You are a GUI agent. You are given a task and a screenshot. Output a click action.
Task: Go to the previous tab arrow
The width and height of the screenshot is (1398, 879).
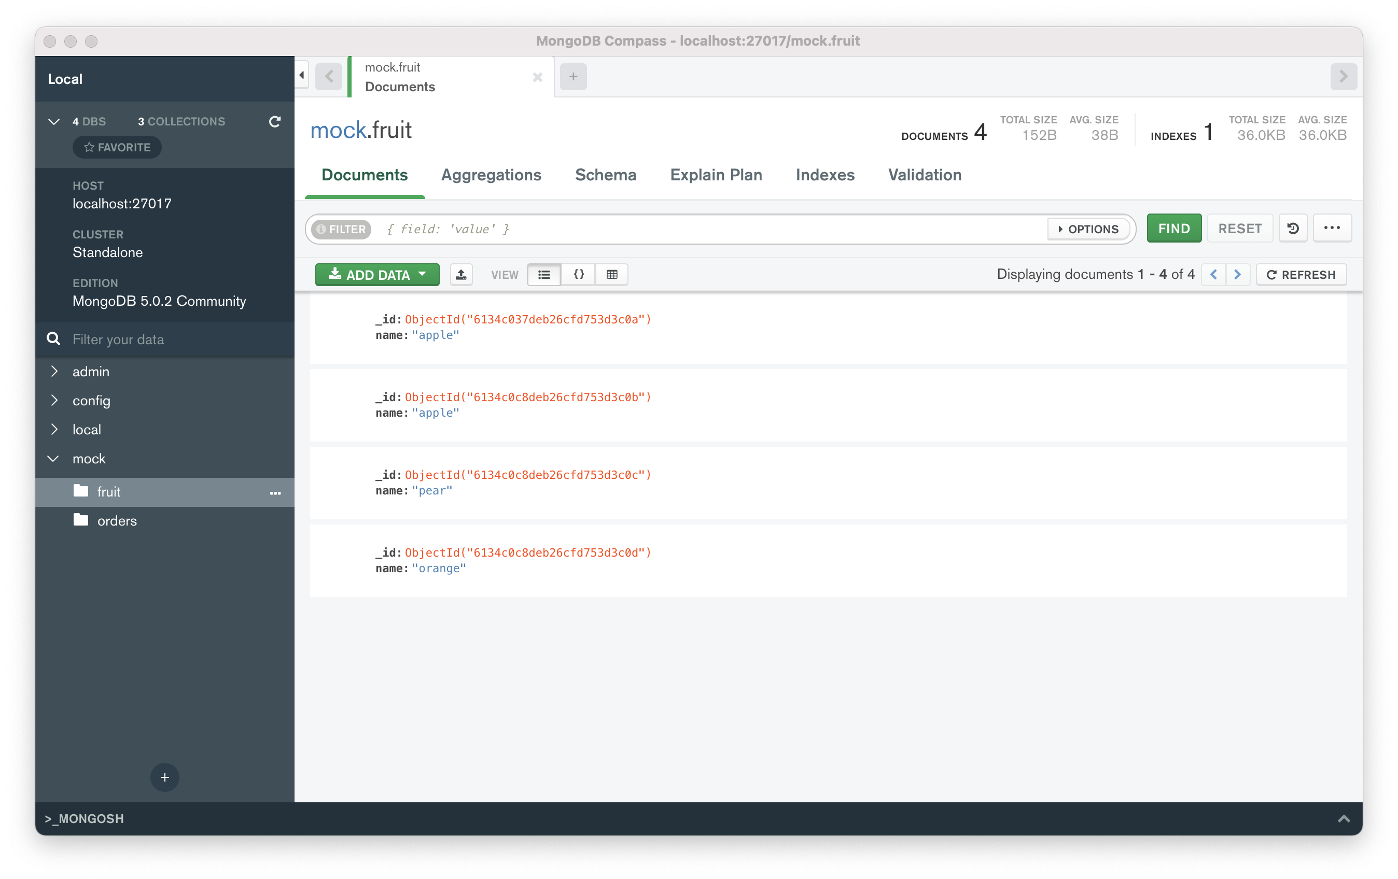coord(329,76)
